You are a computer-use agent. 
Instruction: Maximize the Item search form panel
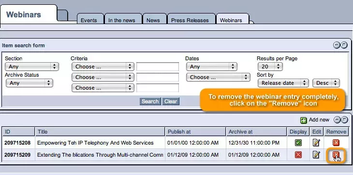(x=344, y=45)
